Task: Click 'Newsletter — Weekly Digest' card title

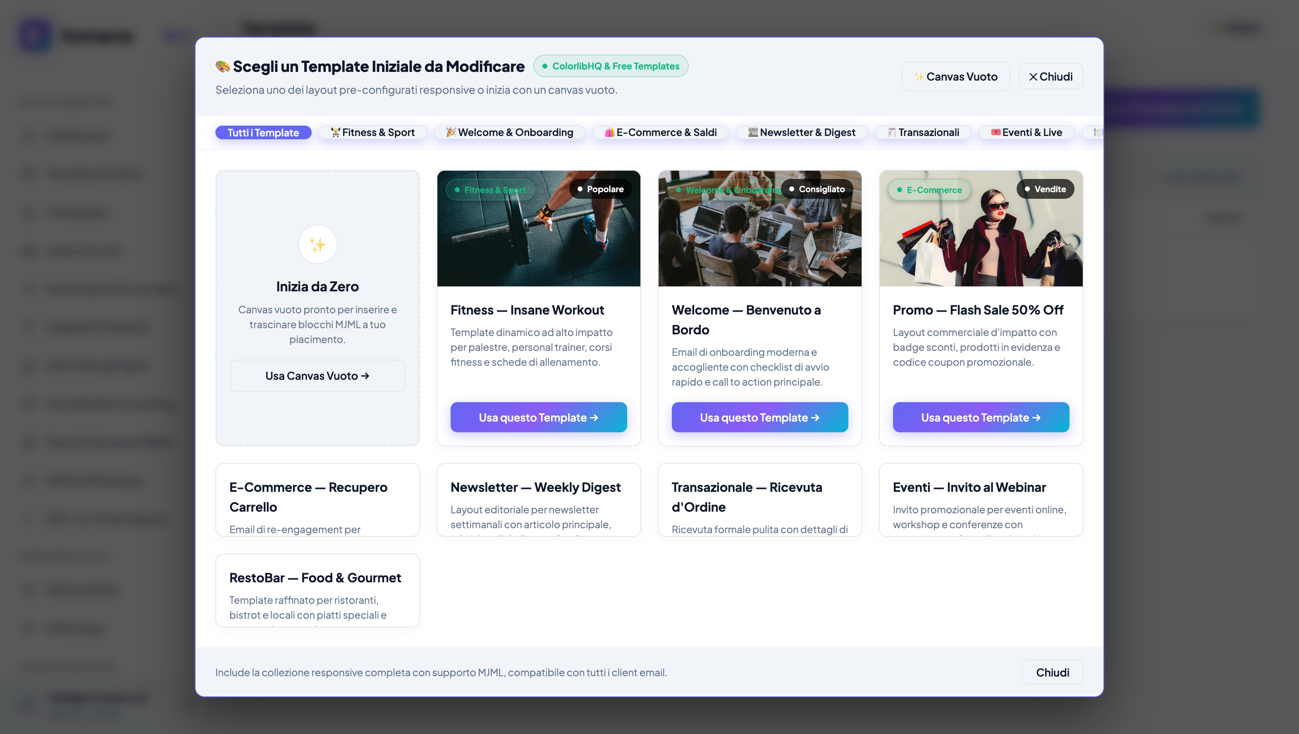Action: 535,488
